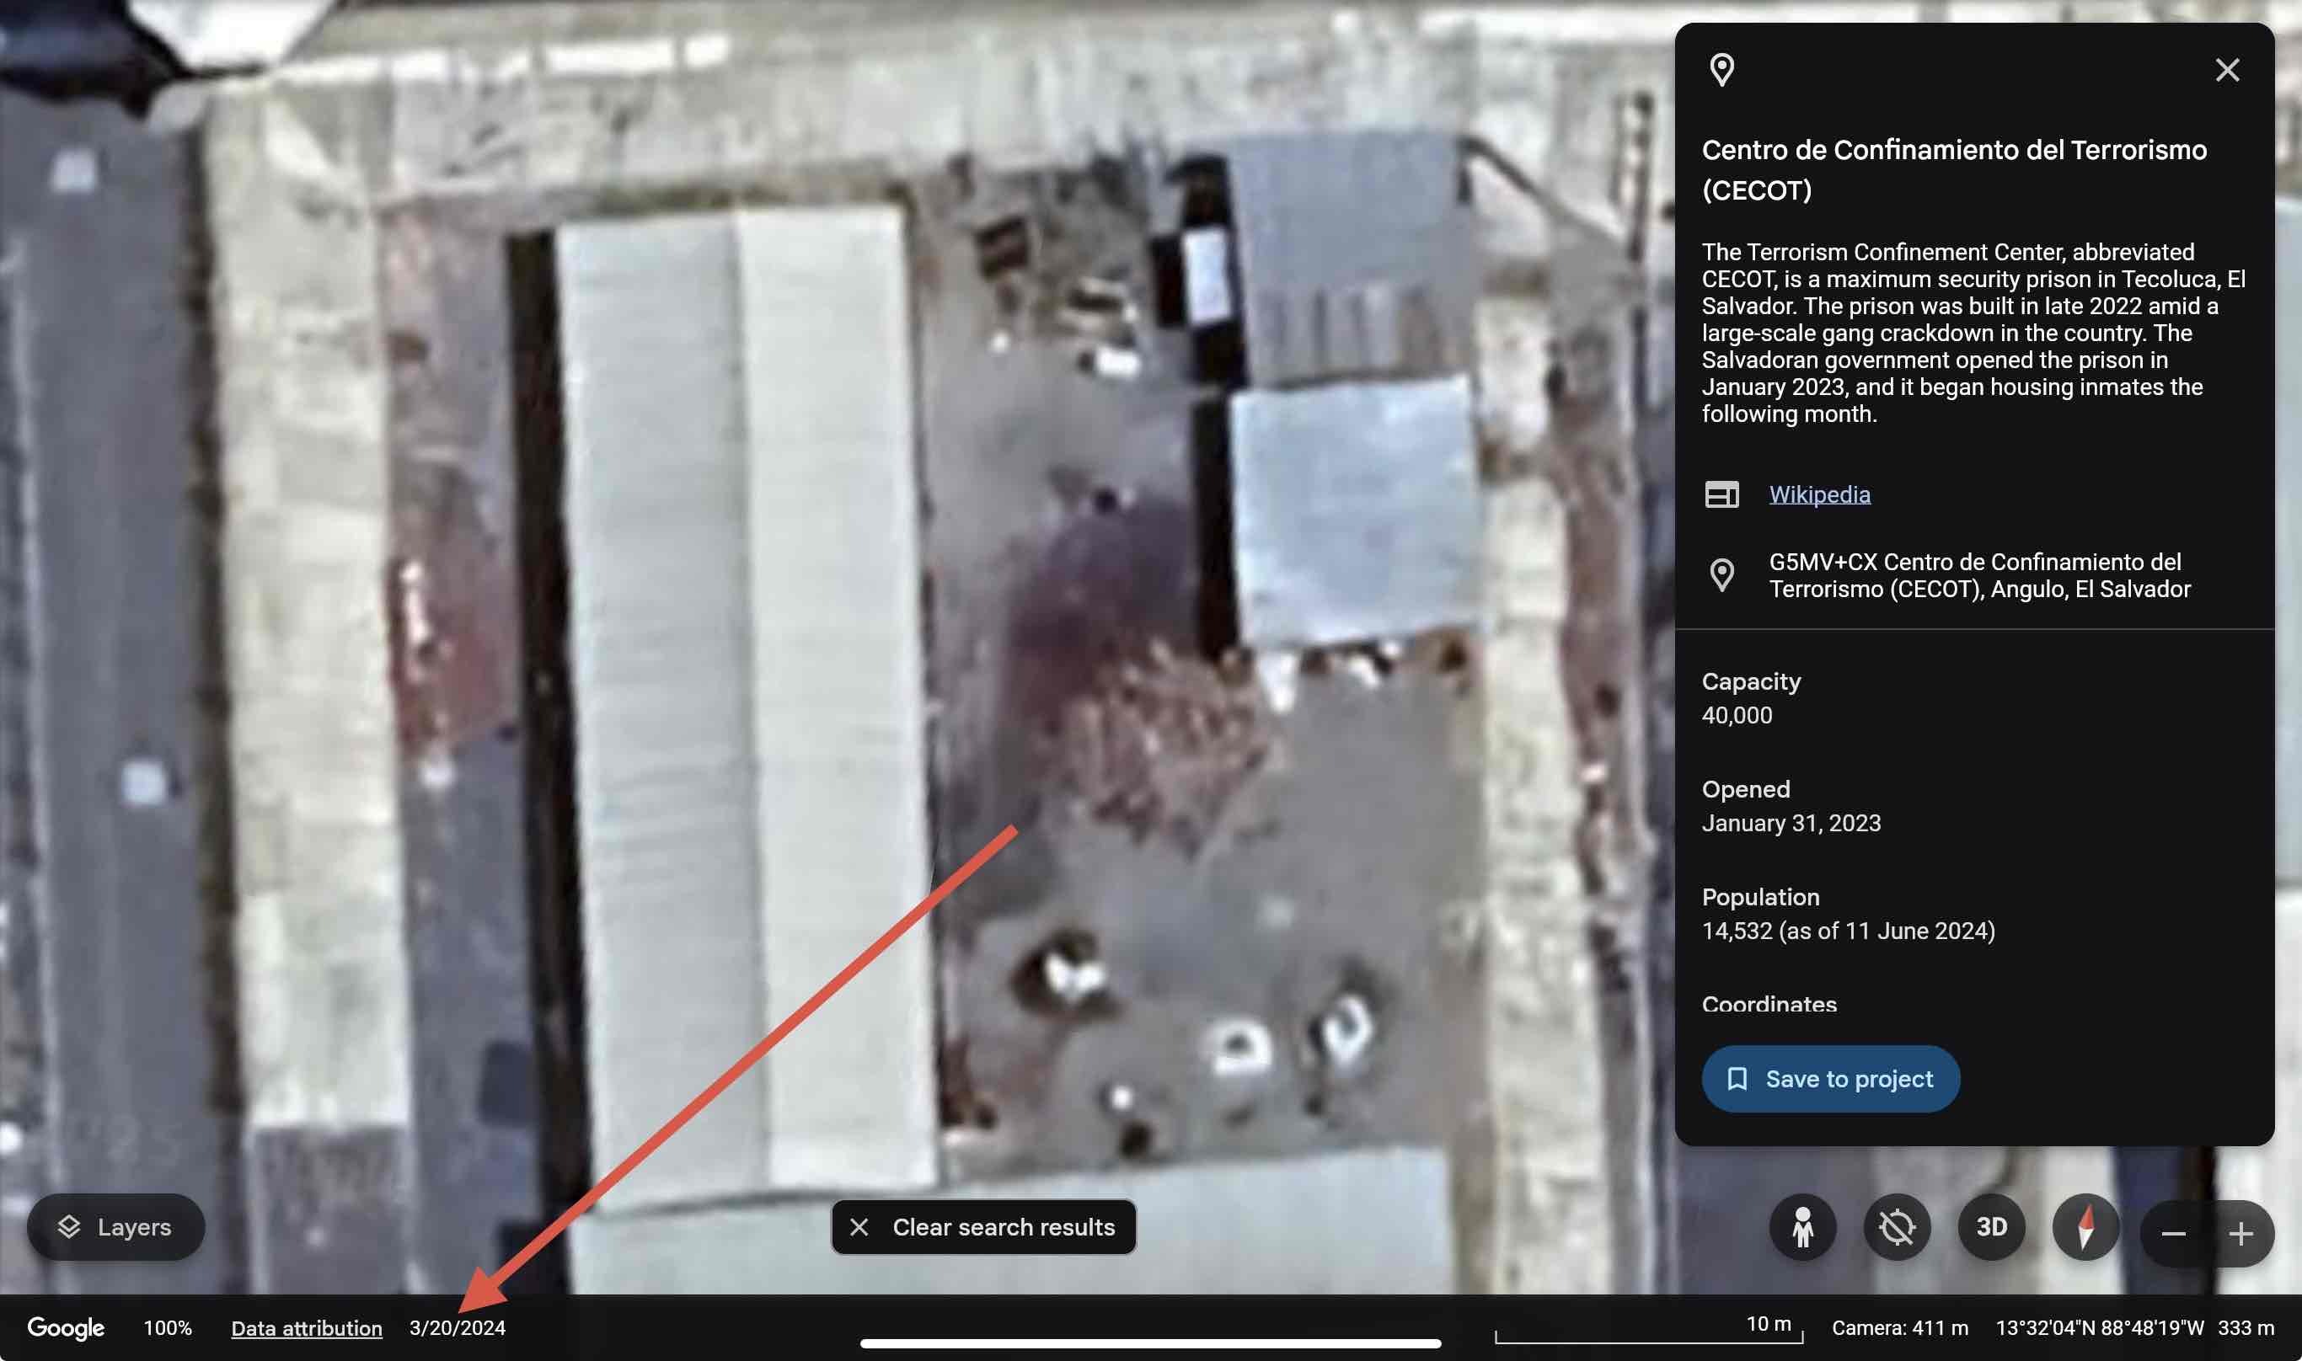
Task: Click the Wikipedia article icon
Action: click(x=1721, y=494)
